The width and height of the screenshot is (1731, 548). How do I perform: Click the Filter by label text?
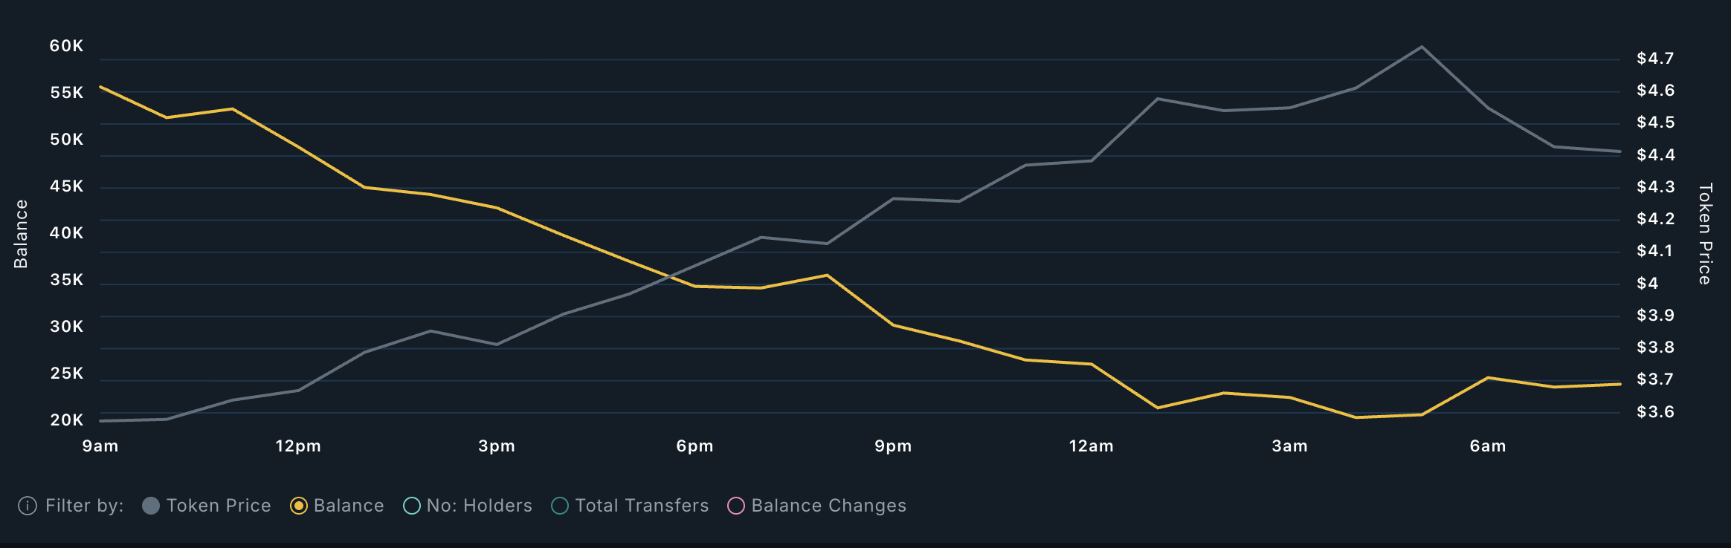pyautogui.click(x=84, y=506)
